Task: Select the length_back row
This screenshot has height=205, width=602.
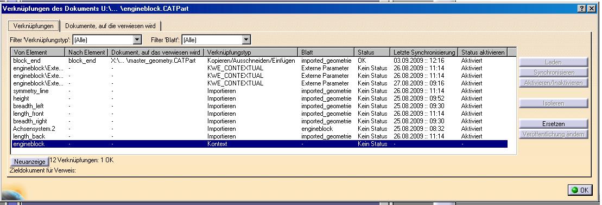Action: pyautogui.click(x=259, y=136)
